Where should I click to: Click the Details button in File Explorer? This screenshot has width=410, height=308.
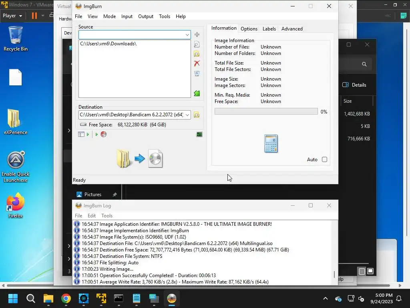tap(354, 85)
